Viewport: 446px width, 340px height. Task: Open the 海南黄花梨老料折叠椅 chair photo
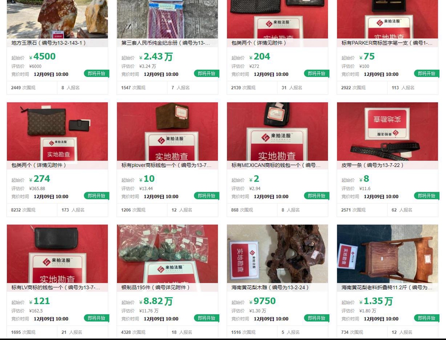pyautogui.click(x=388, y=254)
